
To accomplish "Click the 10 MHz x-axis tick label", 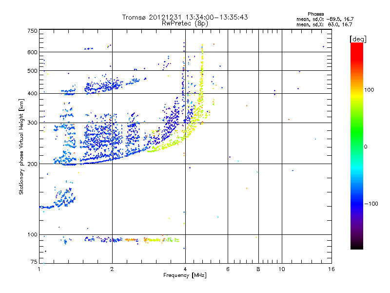I will click(282, 269).
